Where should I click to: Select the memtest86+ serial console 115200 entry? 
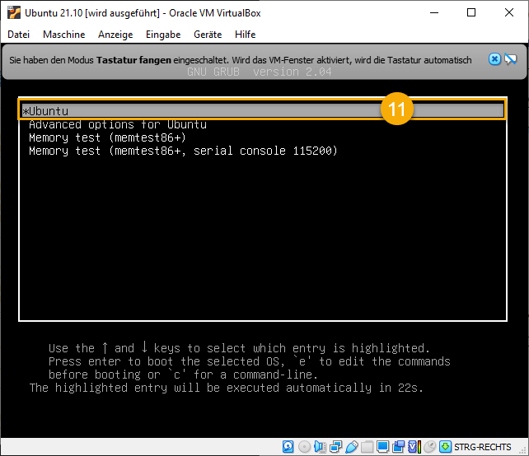point(183,151)
